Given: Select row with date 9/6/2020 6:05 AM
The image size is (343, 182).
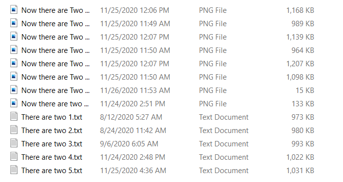Looking at the screenshot, I should [162, 144].
